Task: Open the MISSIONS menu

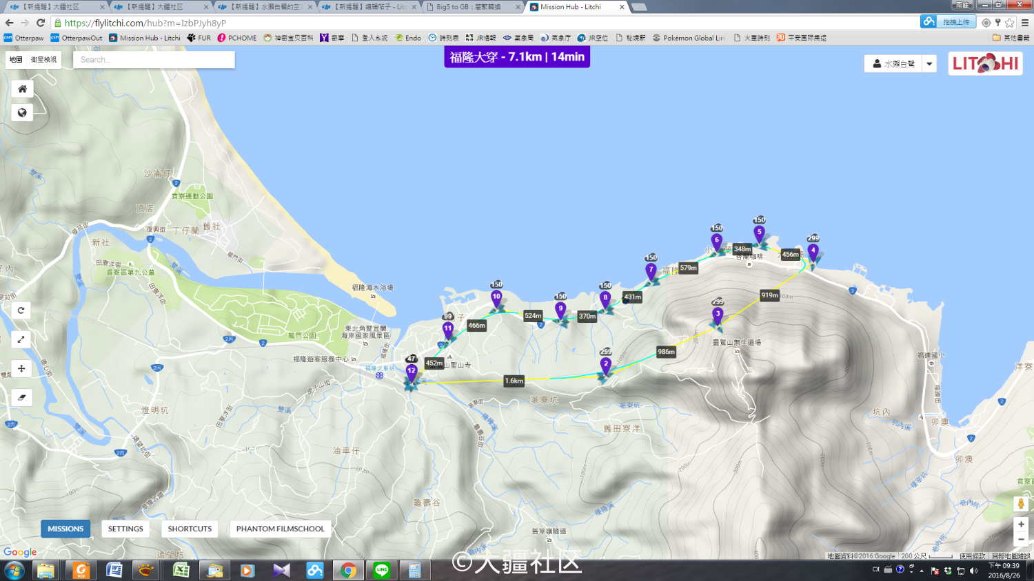Action: (x=65, y=529)
